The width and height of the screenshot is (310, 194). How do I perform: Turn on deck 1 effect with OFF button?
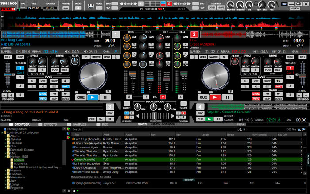point(32,70)
